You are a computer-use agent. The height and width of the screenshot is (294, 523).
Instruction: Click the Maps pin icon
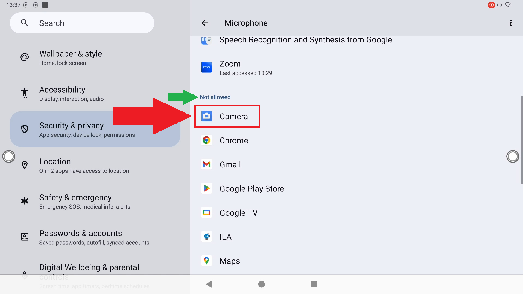[206, 261]
